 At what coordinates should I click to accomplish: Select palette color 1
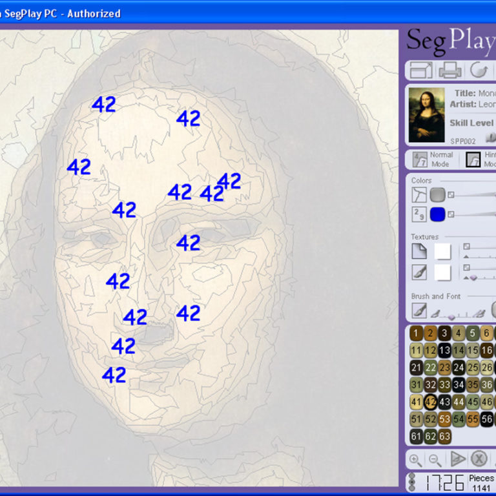click(416, 333)
